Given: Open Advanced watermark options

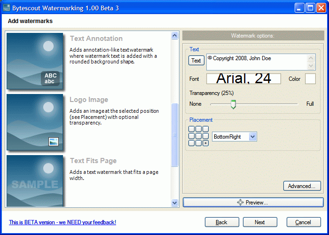Looking at the screenshot, I should 302,186.
